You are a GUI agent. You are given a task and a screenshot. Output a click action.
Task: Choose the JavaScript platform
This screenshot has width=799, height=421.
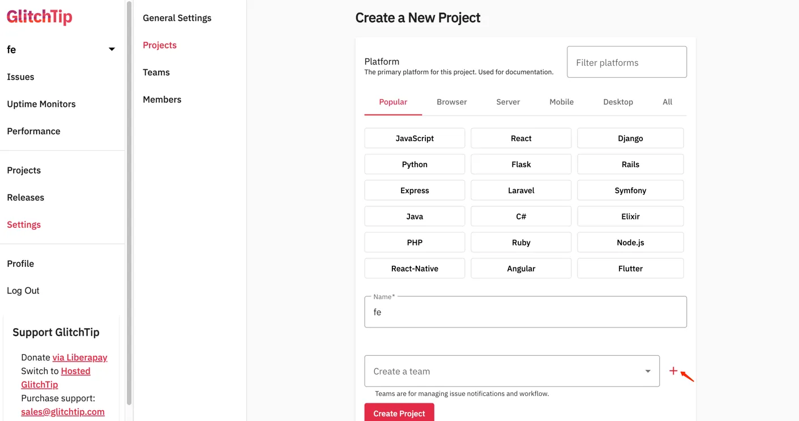(415, 138)
